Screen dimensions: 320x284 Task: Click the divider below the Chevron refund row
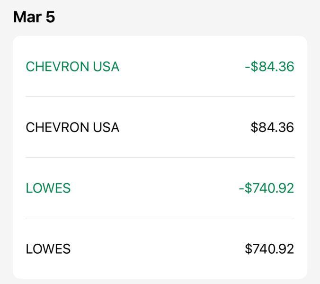(x=160, y=97)
